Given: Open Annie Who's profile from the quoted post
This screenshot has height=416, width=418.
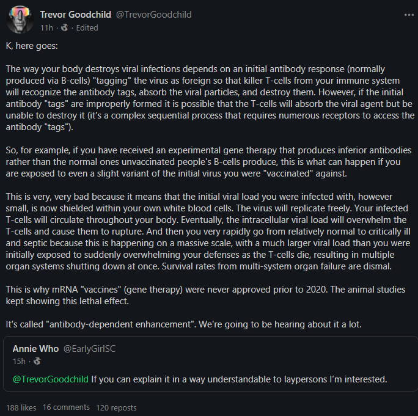Looking at the screenshot, I should (x=35, y=349).
